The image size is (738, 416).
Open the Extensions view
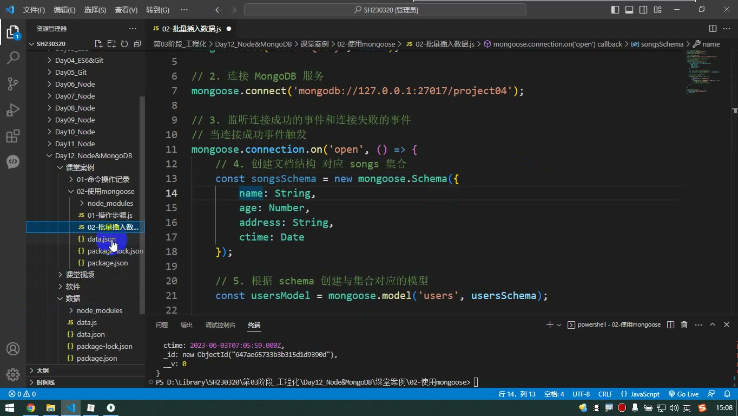pyautogui.click(x=13, y=135)
